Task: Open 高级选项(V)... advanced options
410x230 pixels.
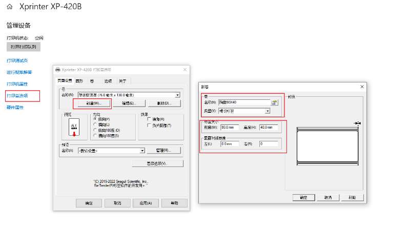Action: pos(157,163)
